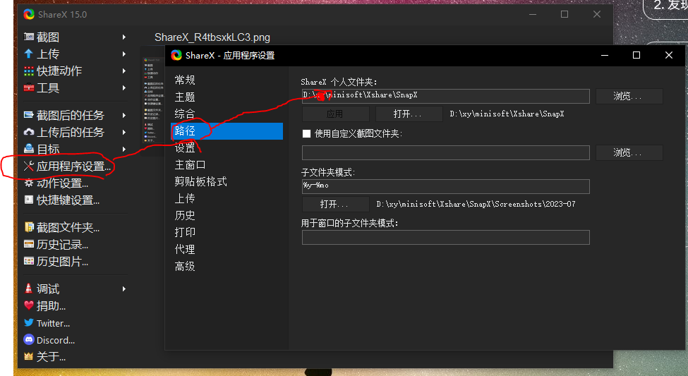Click 浏览 next to the personal folder path

tap(629, 96)
